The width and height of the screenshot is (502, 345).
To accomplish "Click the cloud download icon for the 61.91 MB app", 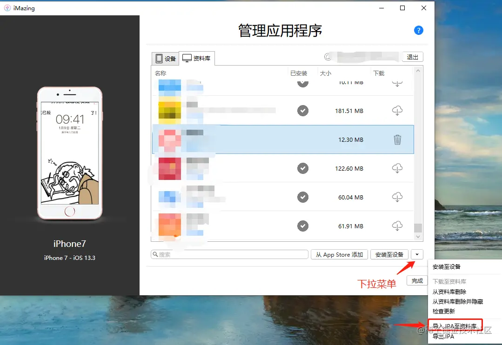I will click(397, 226).
